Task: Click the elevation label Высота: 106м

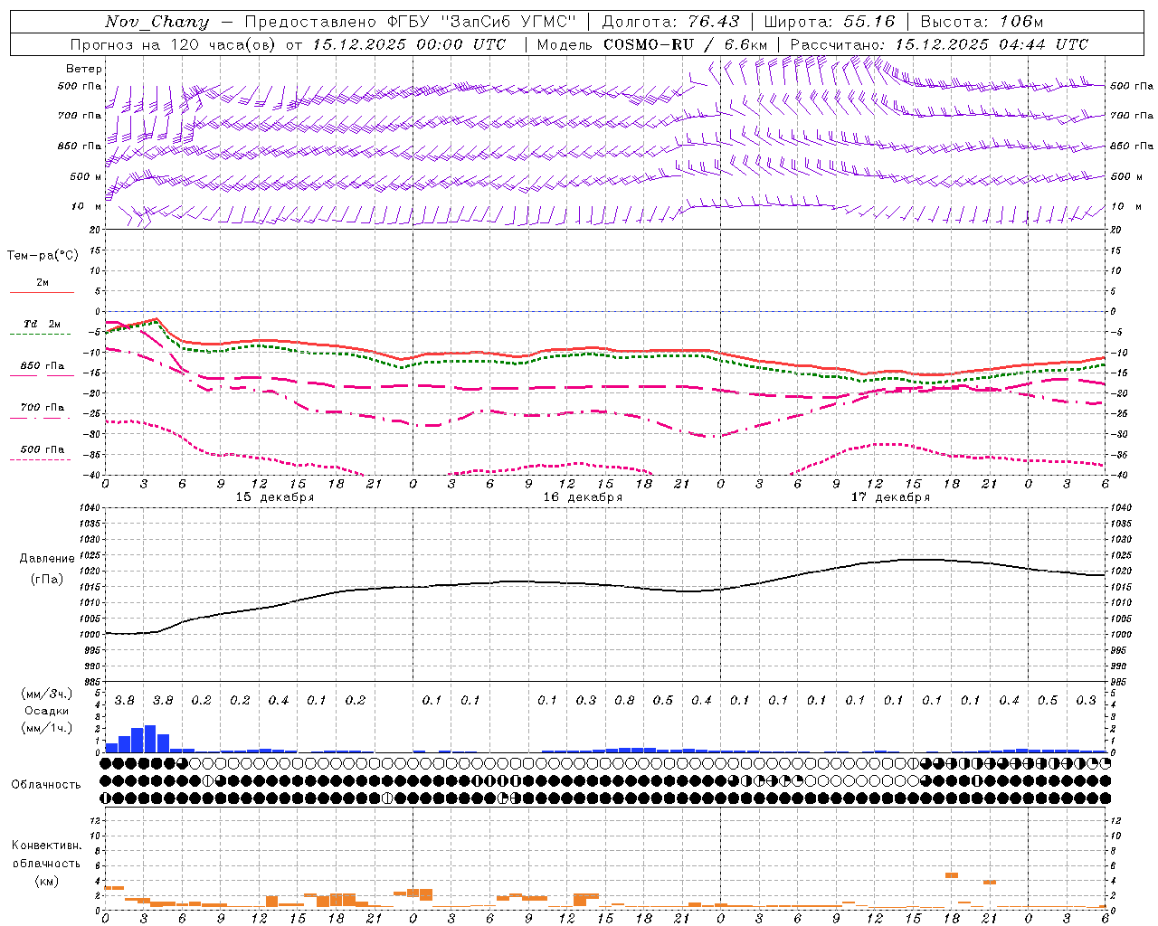Action: click(982, 22)
